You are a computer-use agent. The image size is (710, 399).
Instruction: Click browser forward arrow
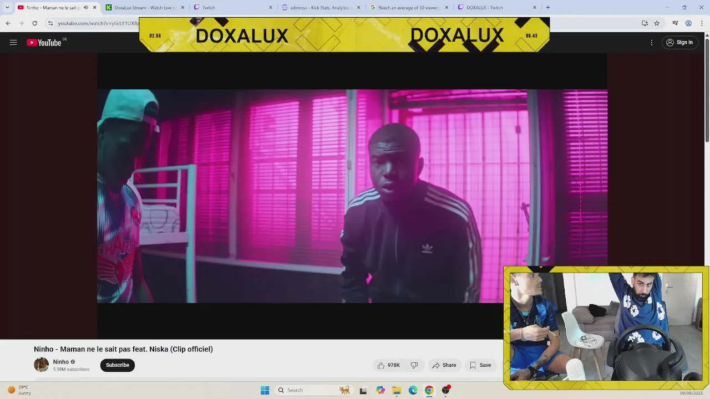click(21, 23)
